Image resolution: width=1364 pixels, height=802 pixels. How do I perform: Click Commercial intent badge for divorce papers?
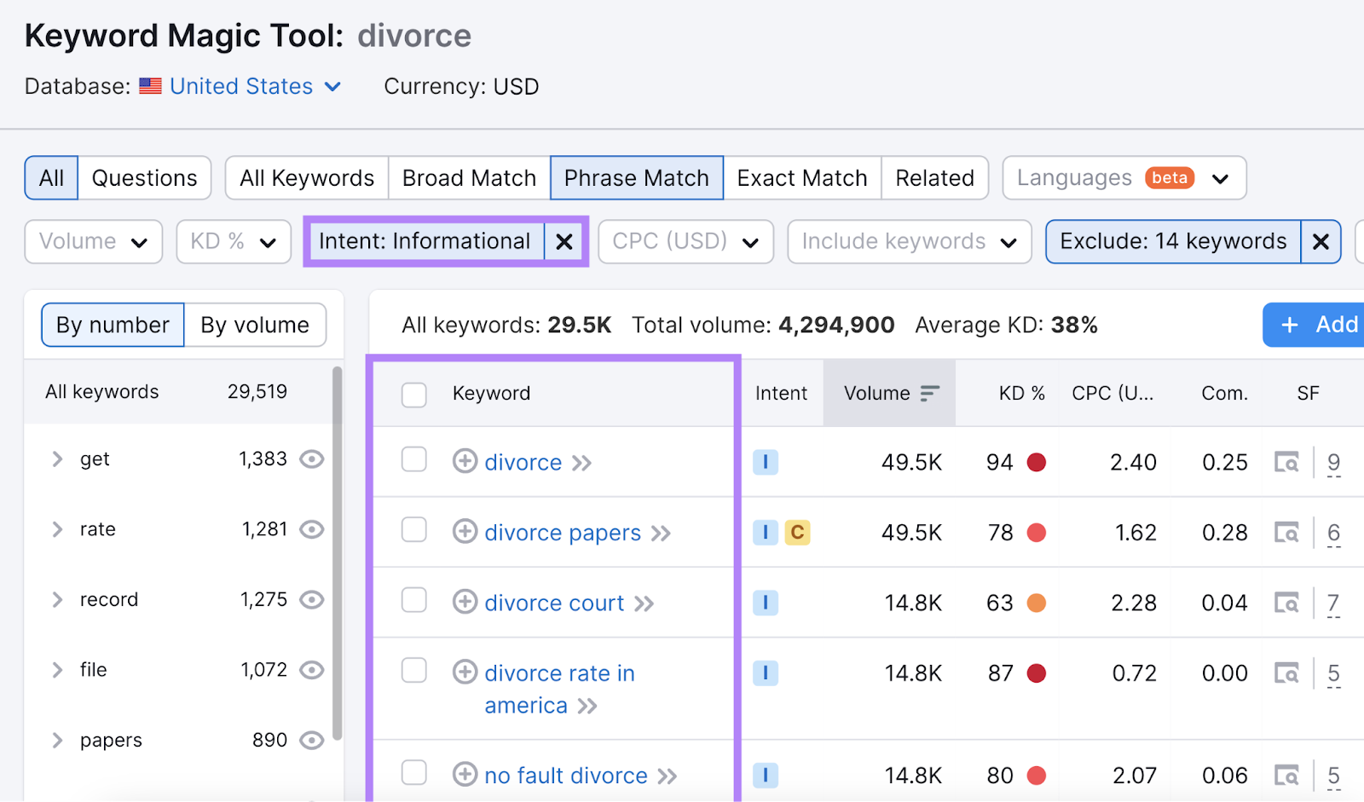tap(797, 533)
